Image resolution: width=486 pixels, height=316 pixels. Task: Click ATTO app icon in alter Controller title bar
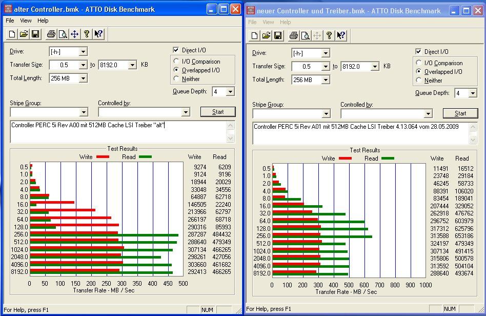click(x=8, y=9)
